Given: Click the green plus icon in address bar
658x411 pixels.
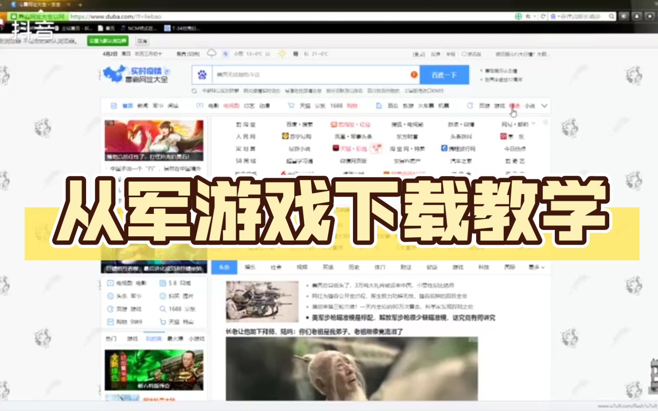Looking at the screenshot, I should coord(518,16).
